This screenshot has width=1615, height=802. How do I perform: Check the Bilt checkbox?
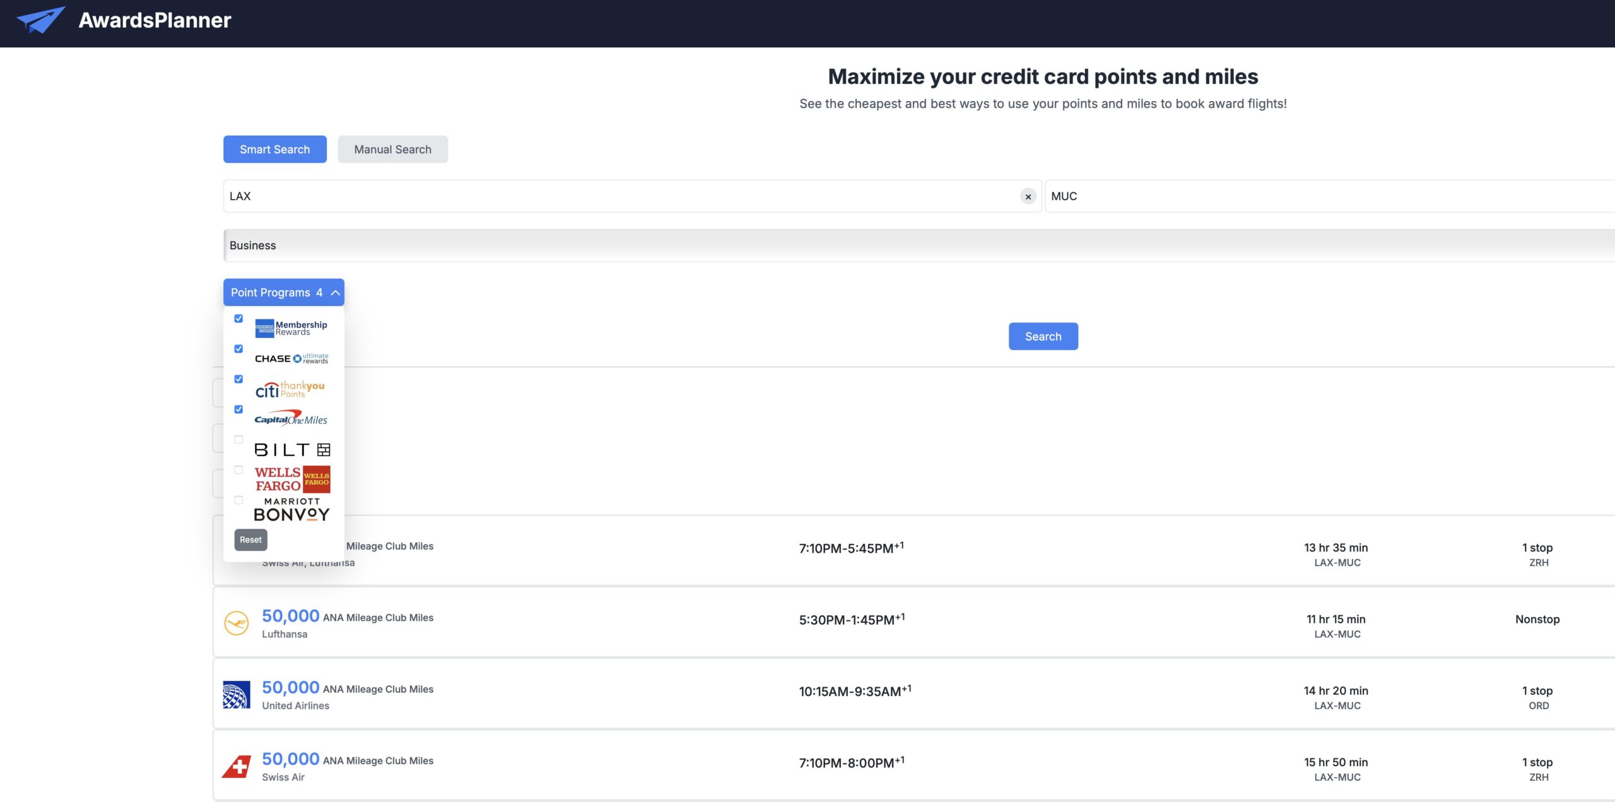click(238, 440)
